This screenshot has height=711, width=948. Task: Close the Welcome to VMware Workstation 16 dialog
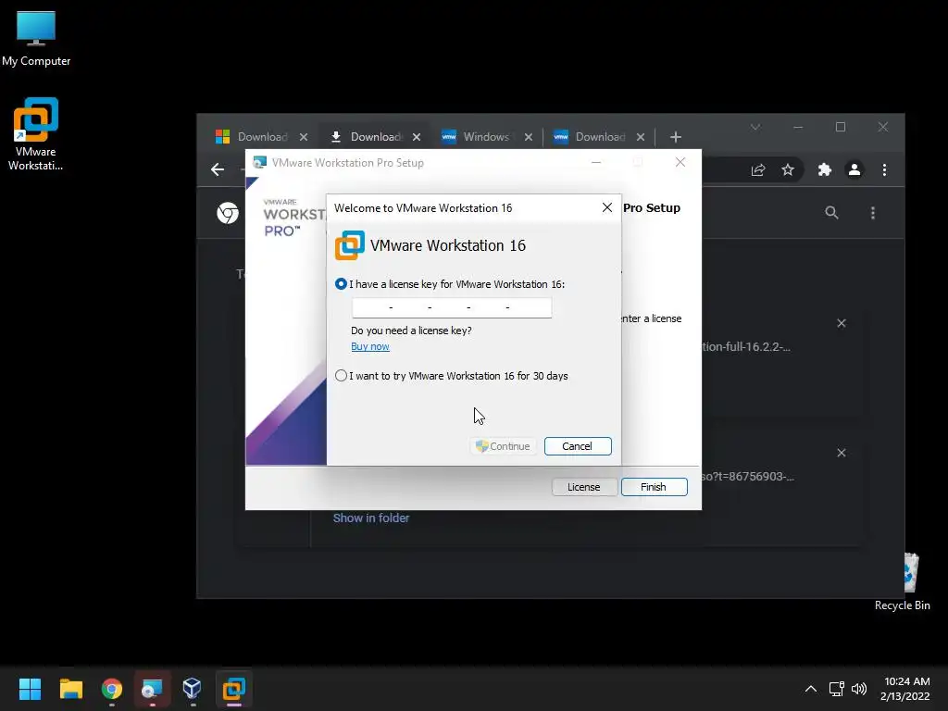607,208
